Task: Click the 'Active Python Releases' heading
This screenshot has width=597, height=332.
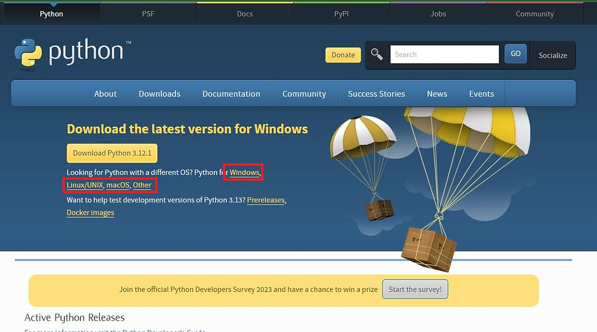Action: [x=74, y=317]
